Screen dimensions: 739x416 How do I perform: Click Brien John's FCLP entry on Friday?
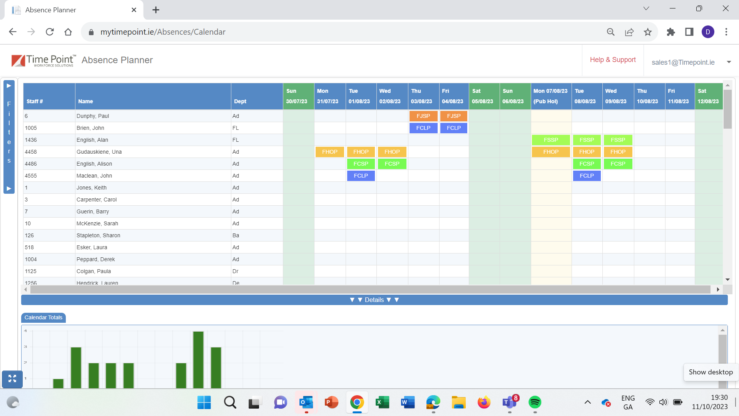click(453, 128)
